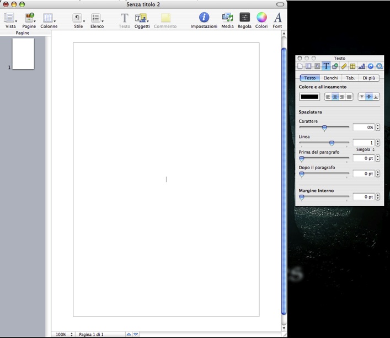The width and height of the screenshot is (390, 338).
Task: Align text to middle vertically
Action: pyautogui.click(x=369, y=96)
